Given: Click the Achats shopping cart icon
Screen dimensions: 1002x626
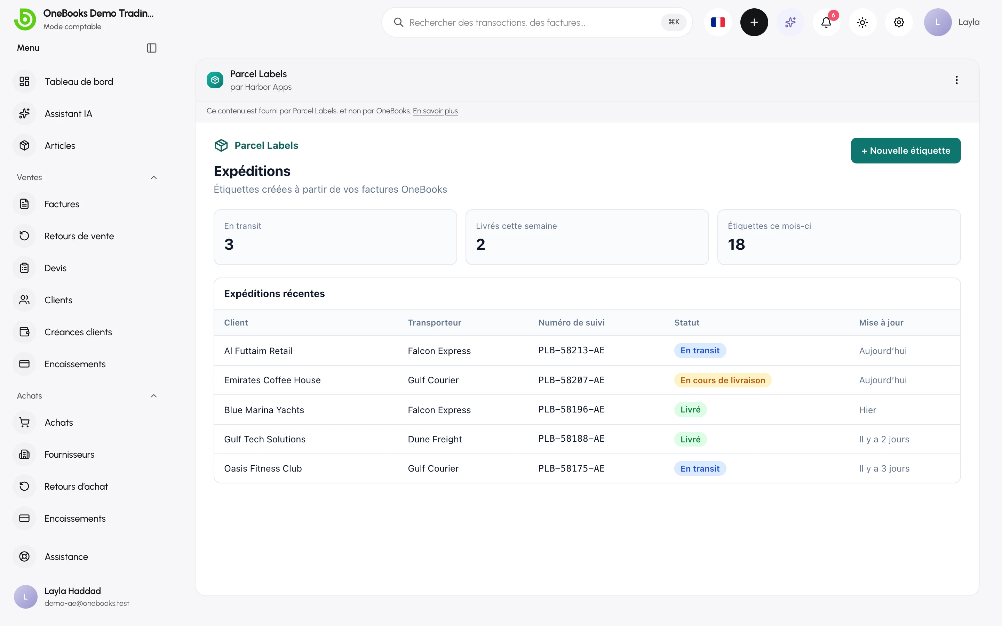Looking at the screenshot, I should point(24,422).
